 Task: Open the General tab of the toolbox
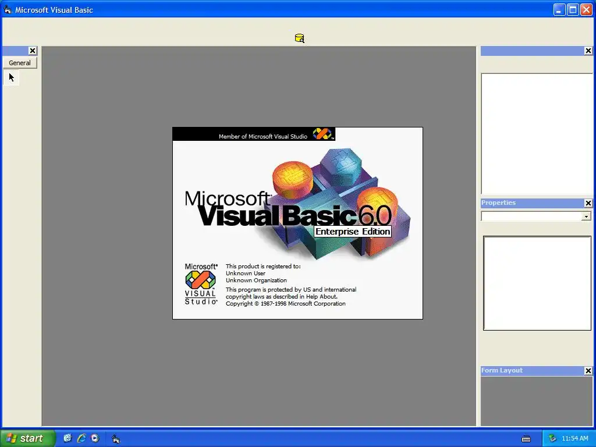coord(20,63)
